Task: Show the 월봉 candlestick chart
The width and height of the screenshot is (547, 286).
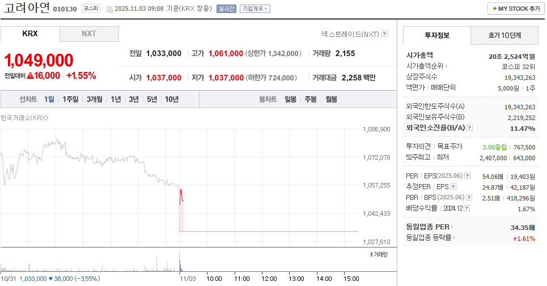Action: (332, 99)
